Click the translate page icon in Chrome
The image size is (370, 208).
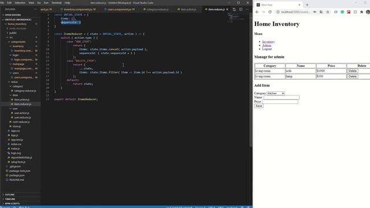point(321,12)
